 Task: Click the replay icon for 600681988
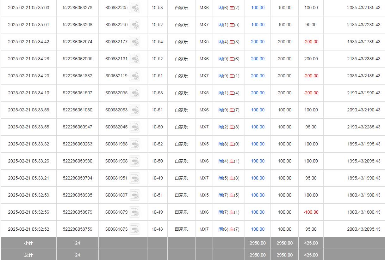(134, 144)
